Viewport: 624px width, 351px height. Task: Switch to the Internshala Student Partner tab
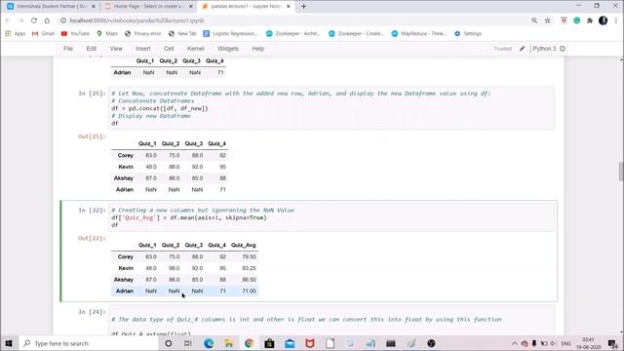pyautogui.click(x=51, y=7)
